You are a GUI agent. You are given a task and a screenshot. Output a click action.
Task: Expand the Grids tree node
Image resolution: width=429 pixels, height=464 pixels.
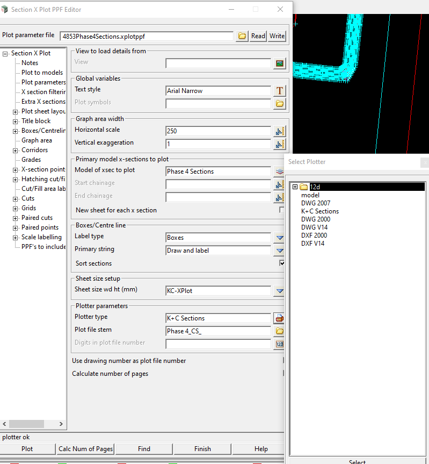15,209
